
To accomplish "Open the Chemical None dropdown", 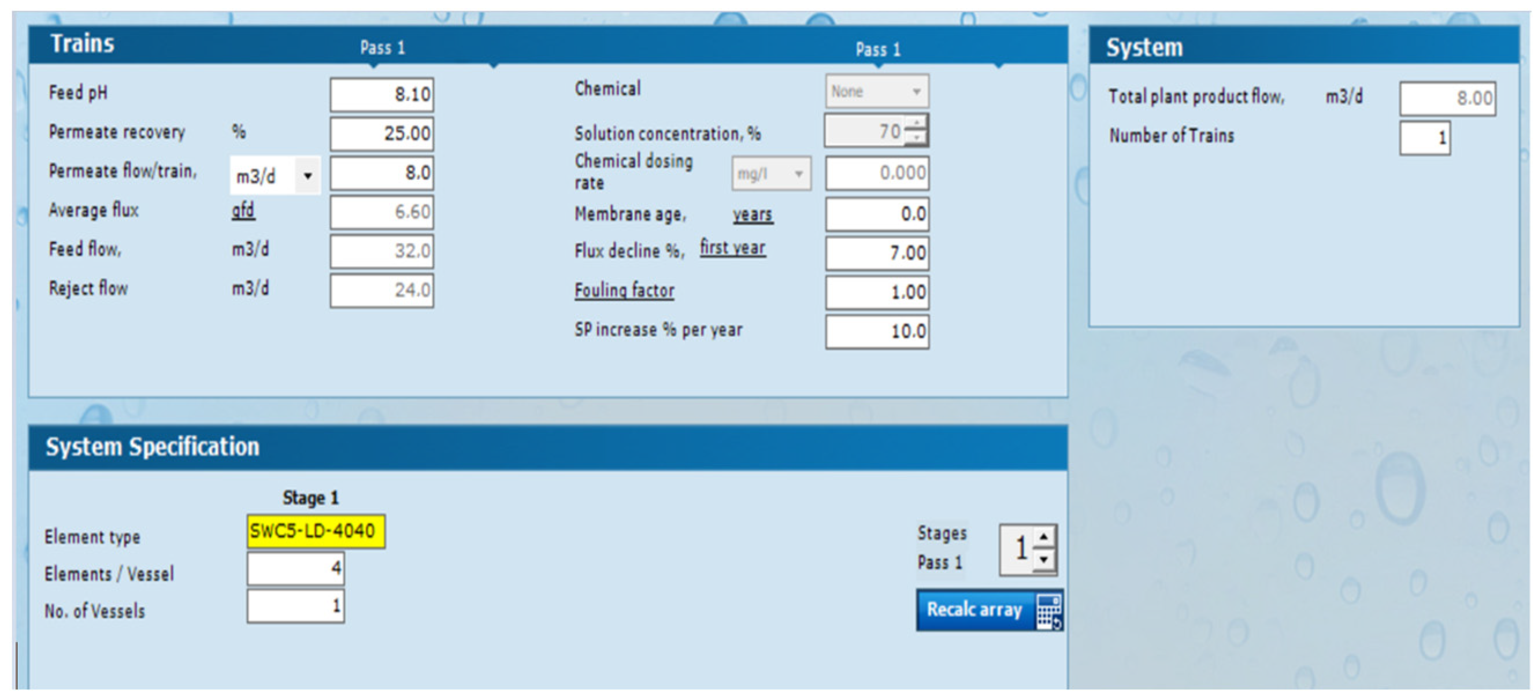I will coord(916,91).
